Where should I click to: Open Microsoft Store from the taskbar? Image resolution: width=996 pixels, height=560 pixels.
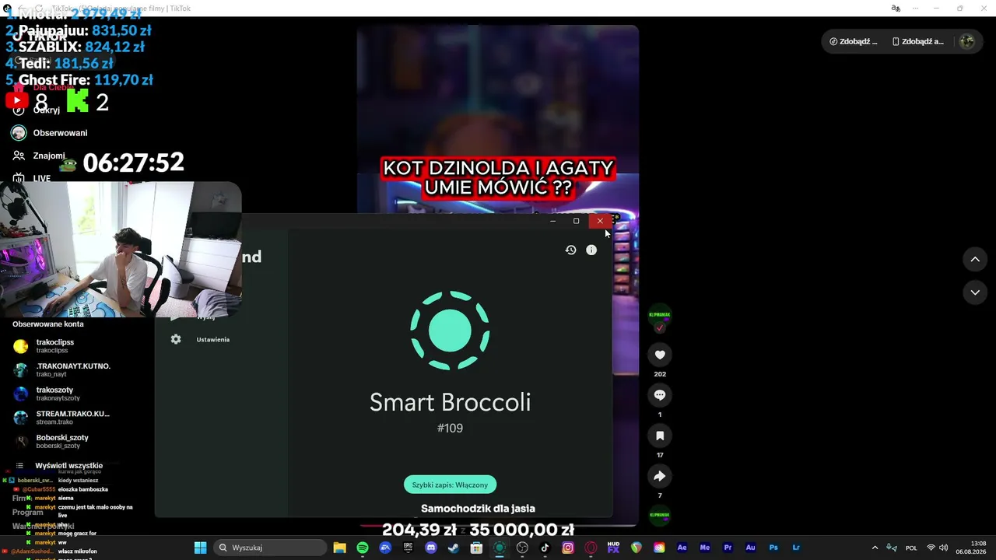click(476, 548)
